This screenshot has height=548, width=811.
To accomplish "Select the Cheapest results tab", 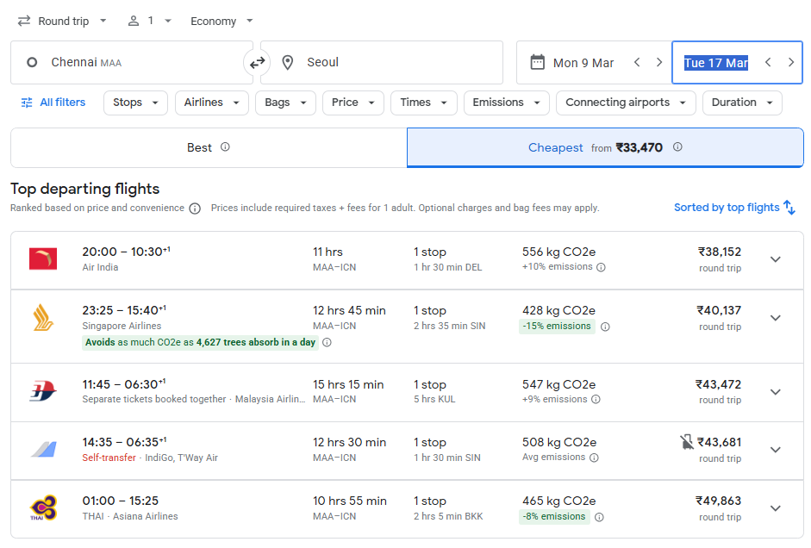I will point(555,146).
